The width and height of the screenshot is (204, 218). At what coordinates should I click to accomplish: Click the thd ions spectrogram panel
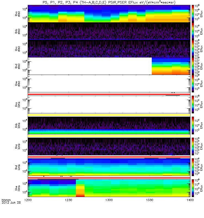click(x=109, y=167)
